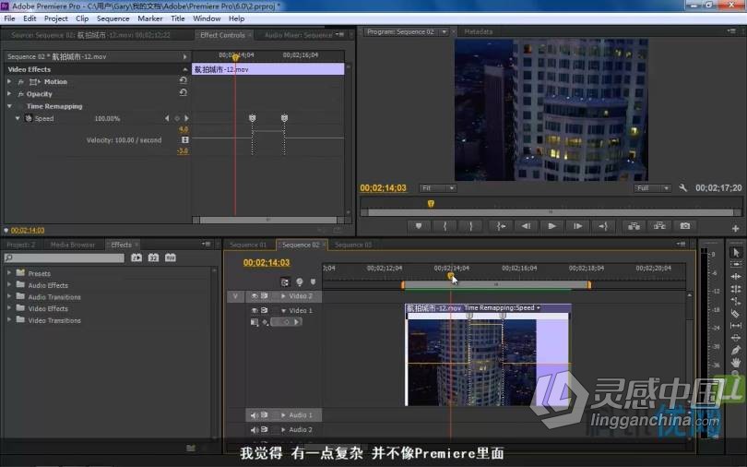Select the Rate Stretch tool
747x467 pixels.
pos(736,301)
